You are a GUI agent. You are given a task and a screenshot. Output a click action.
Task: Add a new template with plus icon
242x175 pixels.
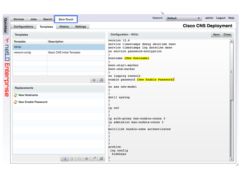point(94,80)
